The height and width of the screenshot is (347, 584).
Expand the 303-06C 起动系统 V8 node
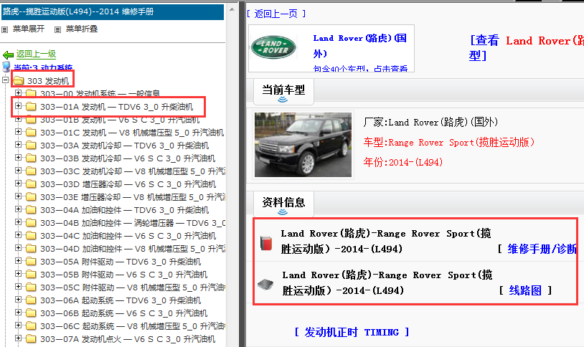pyautogui.click(x=18, y=325)
